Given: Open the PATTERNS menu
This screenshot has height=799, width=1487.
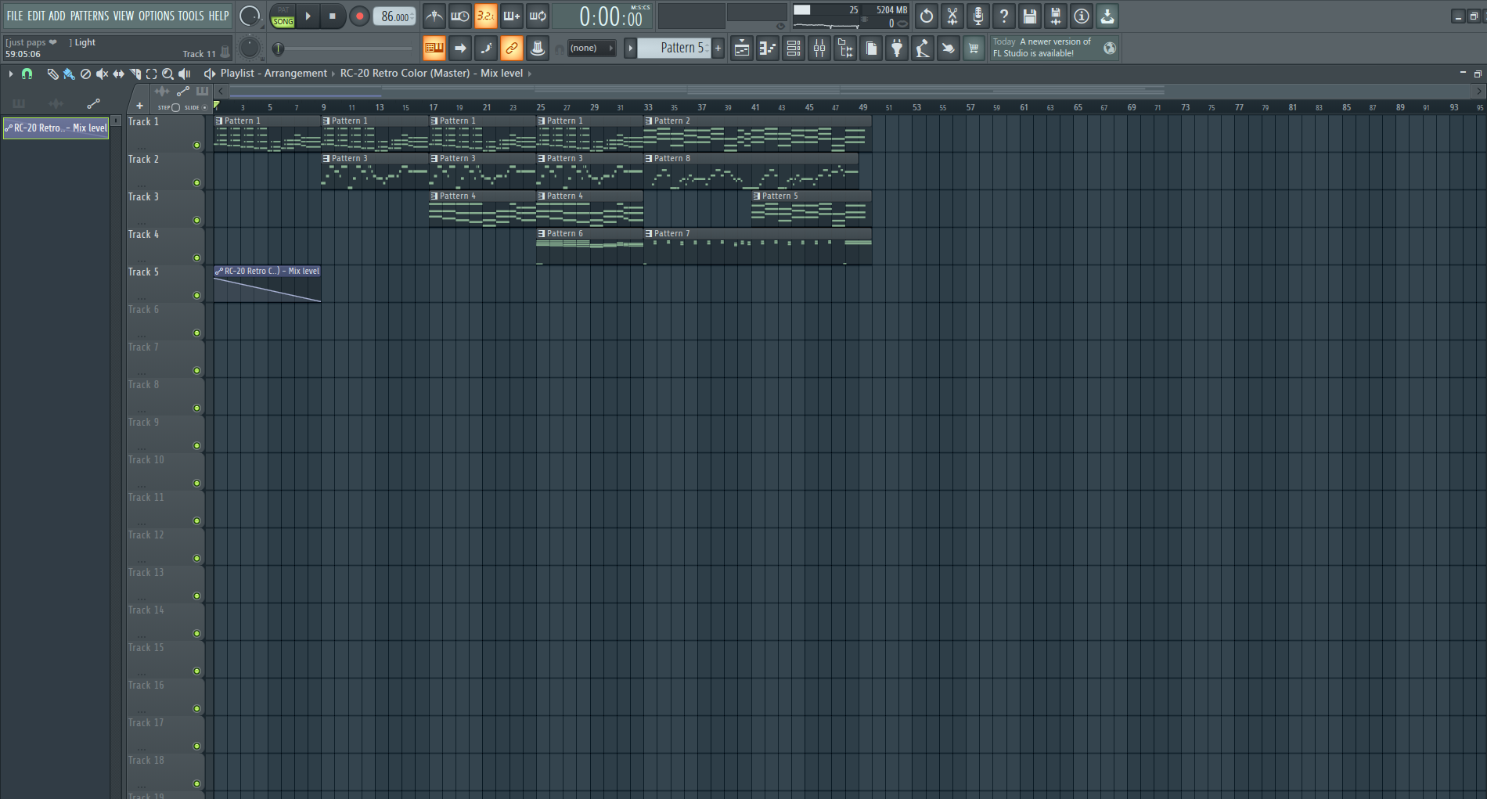Looking at the screenshot, I should [x=89, y=16].
